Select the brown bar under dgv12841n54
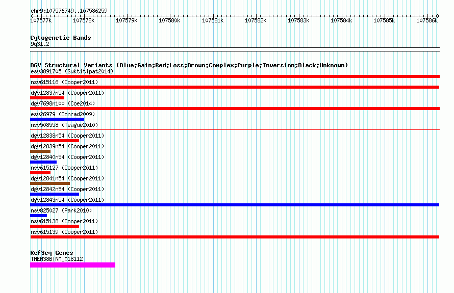The image size is (454, 293). (50, 183)
